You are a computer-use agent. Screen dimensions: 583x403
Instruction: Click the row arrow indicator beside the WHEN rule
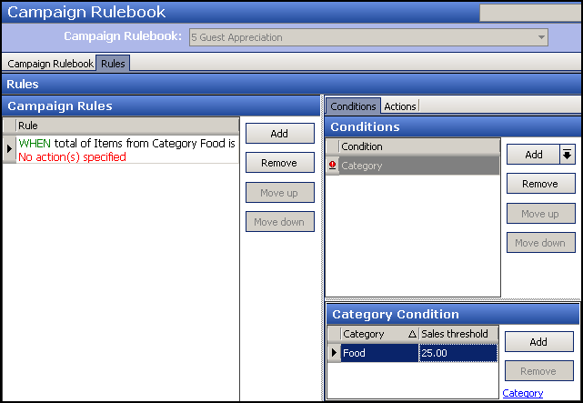(9, 148)
